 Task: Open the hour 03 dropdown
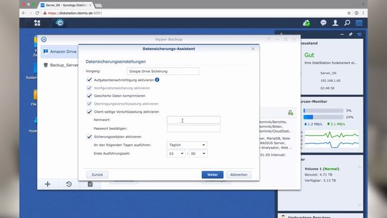click(x=176, y=153)
